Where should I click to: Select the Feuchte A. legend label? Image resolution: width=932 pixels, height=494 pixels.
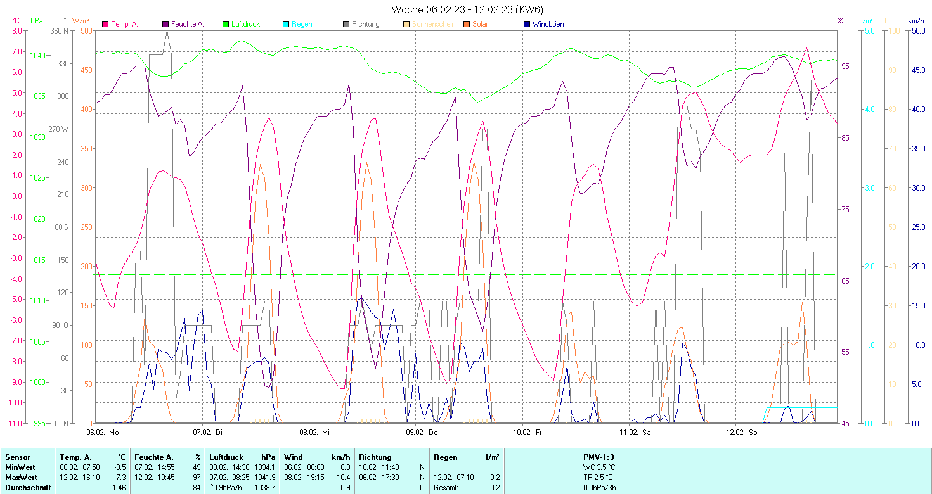(x=188, y=24)
